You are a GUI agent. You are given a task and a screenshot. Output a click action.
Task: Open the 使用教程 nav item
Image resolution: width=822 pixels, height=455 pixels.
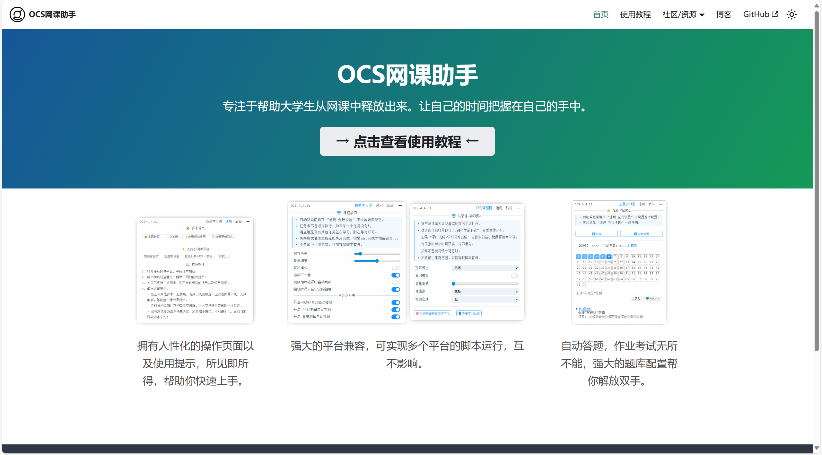click(x=635, y=14)
